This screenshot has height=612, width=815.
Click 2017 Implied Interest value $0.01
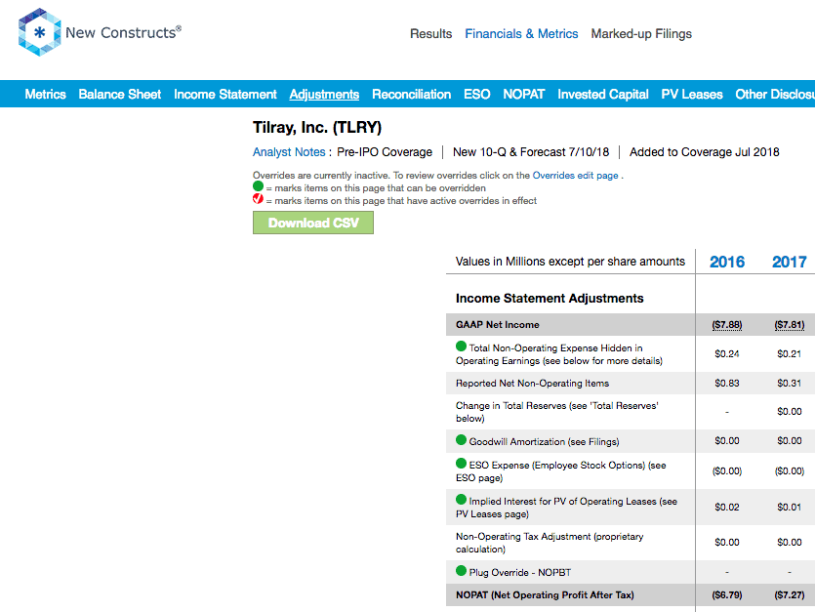(789, 507)
